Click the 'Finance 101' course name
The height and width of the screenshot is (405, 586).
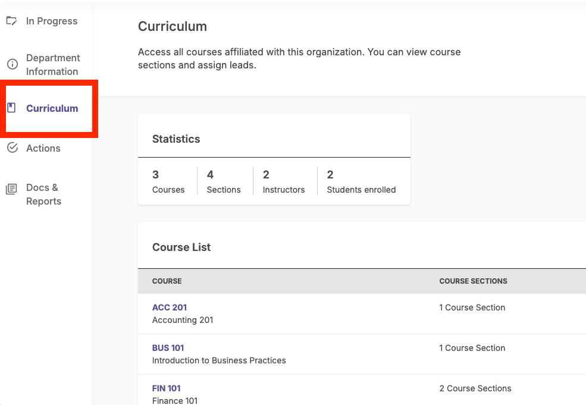(174, 400)
